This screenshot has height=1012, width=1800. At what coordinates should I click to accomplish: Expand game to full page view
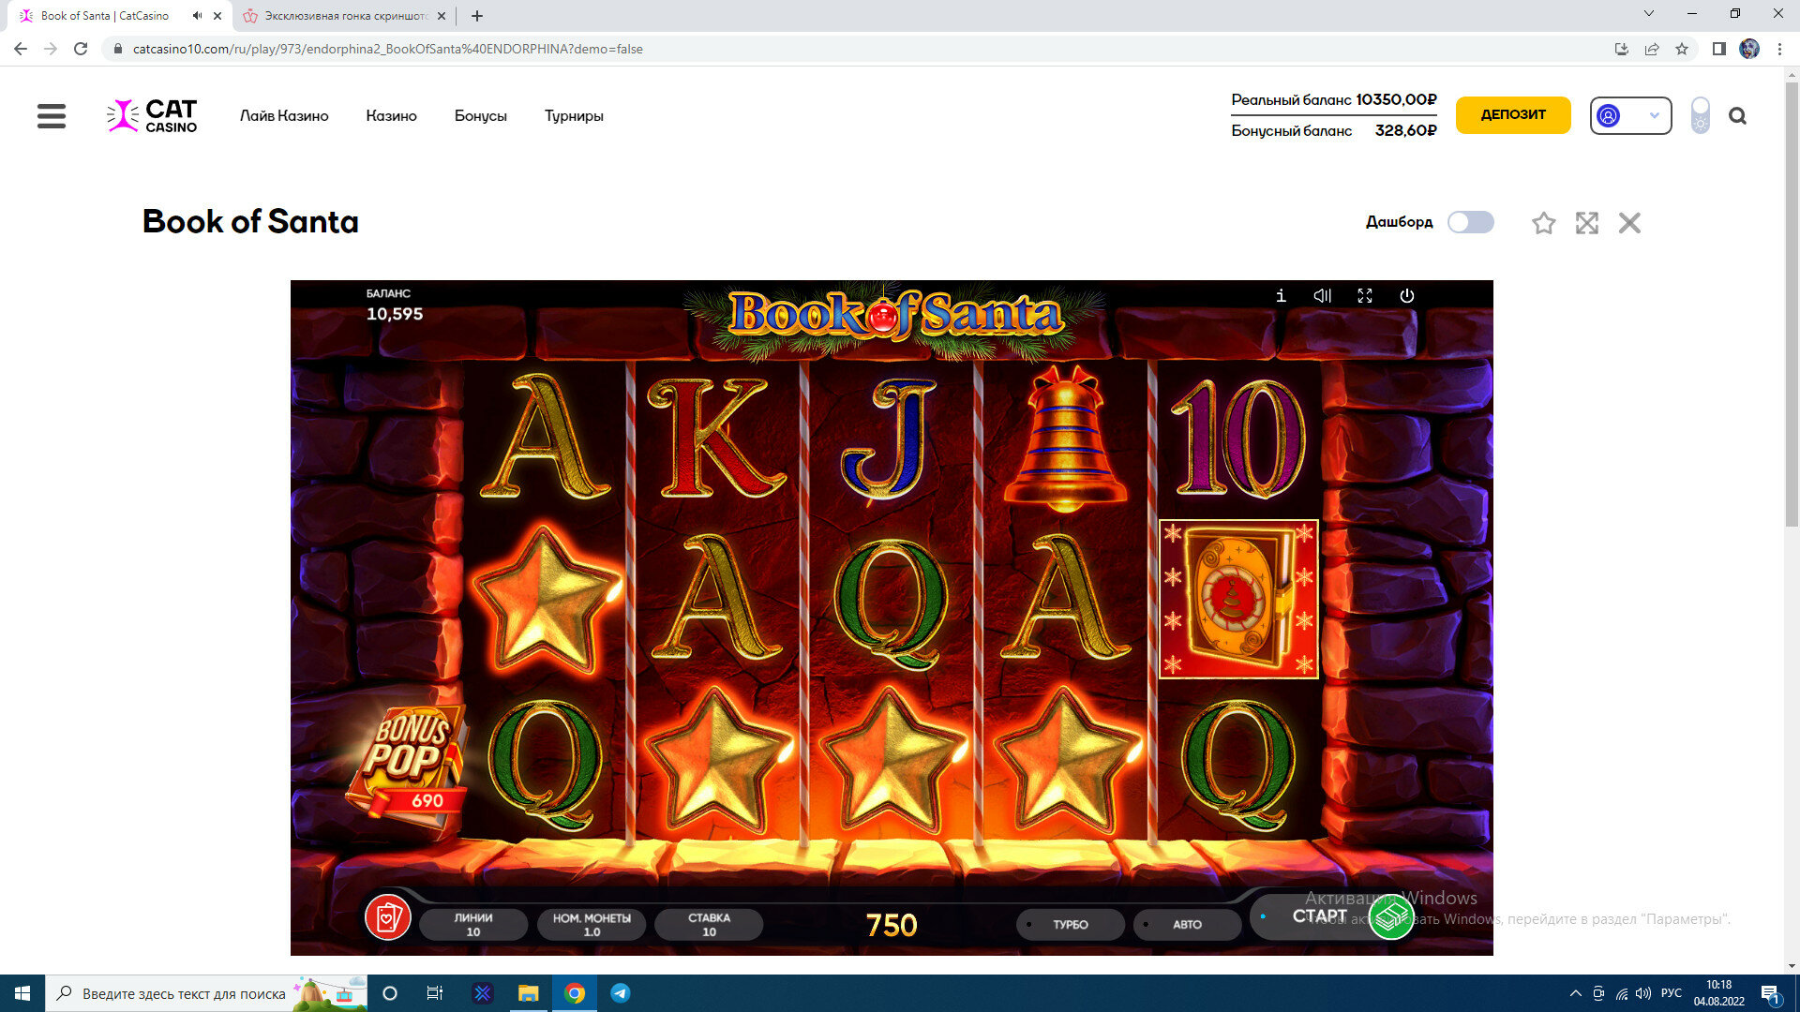(x=1586, y=223)
